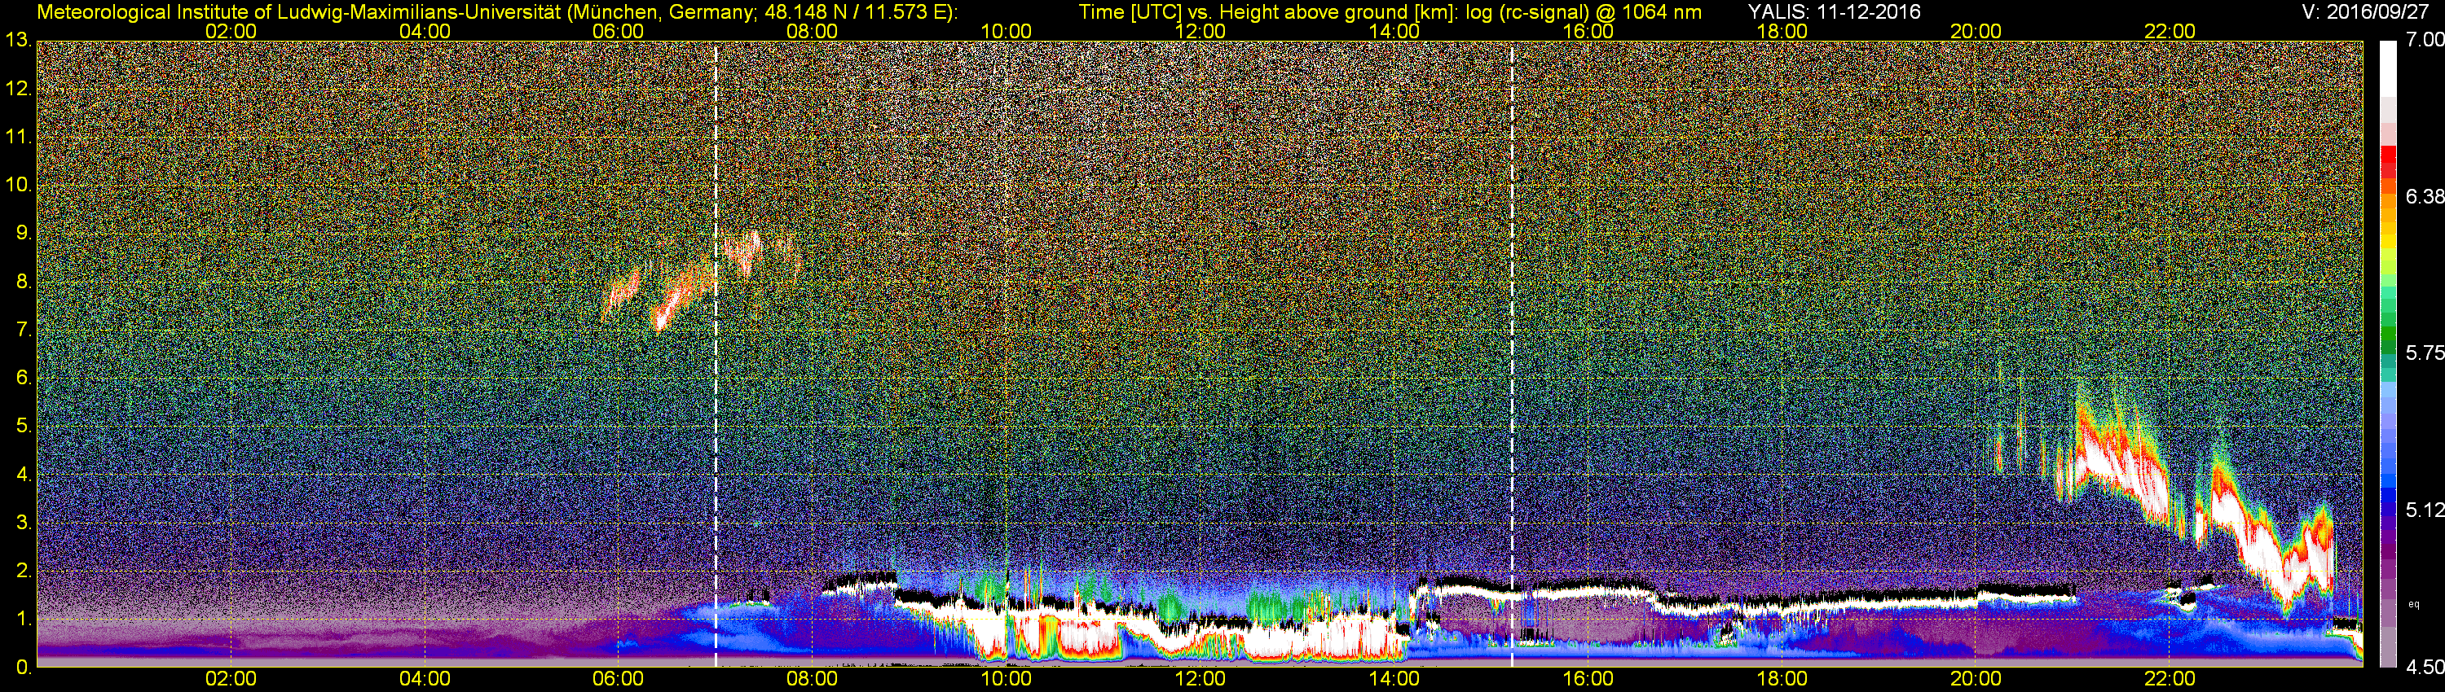Click the 9 km height axis label
Viewport: 2445px width, 692px height.
click(x=23, y=233)
